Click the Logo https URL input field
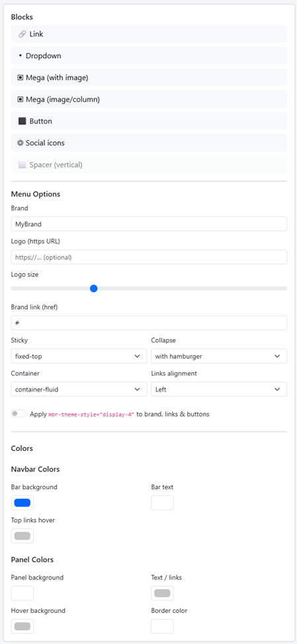297x644 pixels. (149, 257)
